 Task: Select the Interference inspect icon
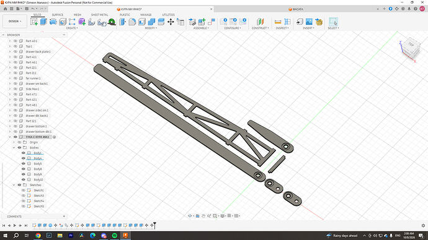tap(287, 22)
